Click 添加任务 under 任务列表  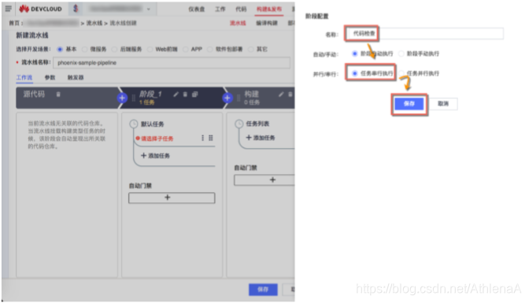261,138
